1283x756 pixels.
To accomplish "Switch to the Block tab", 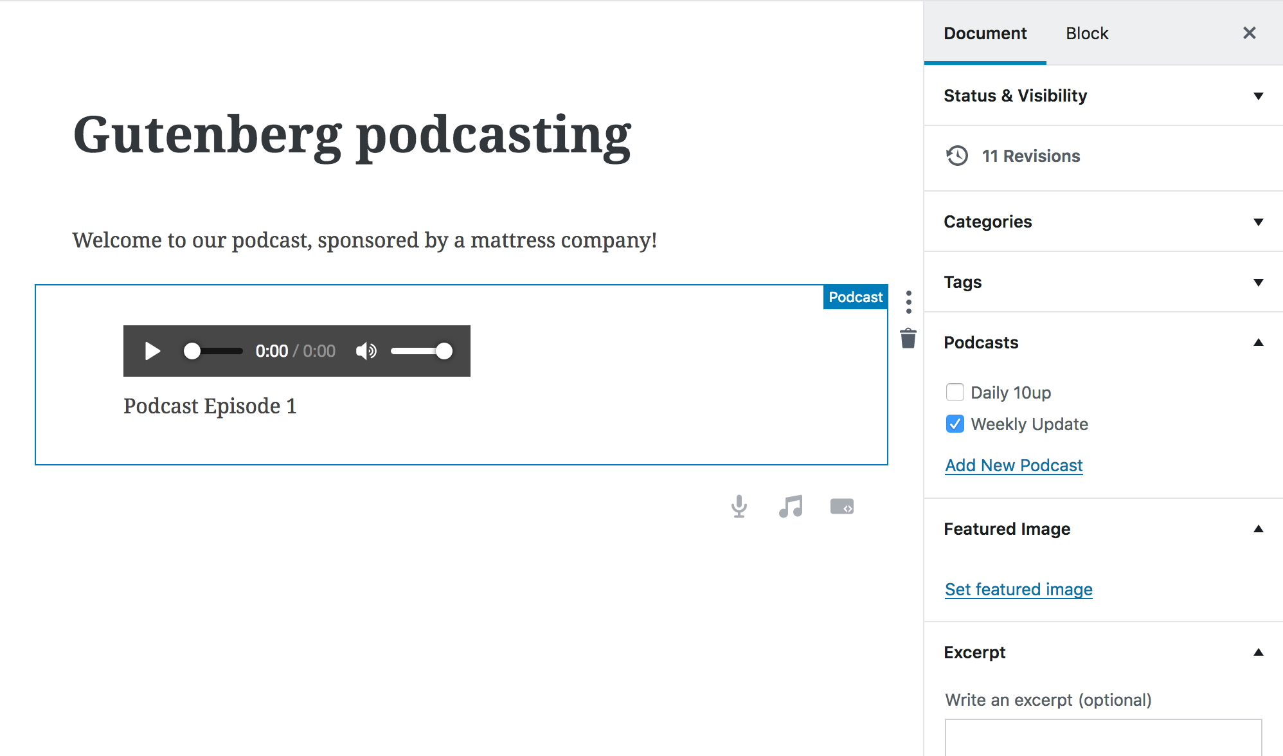I will (x=1086, y=33).
